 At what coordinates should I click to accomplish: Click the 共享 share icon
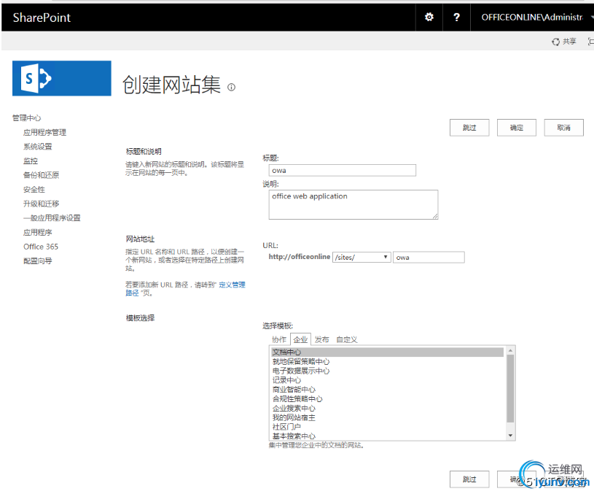[x=555, y=42]
